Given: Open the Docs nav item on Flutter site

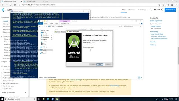Looking at the screenshot, I should [x=124, y=10].
